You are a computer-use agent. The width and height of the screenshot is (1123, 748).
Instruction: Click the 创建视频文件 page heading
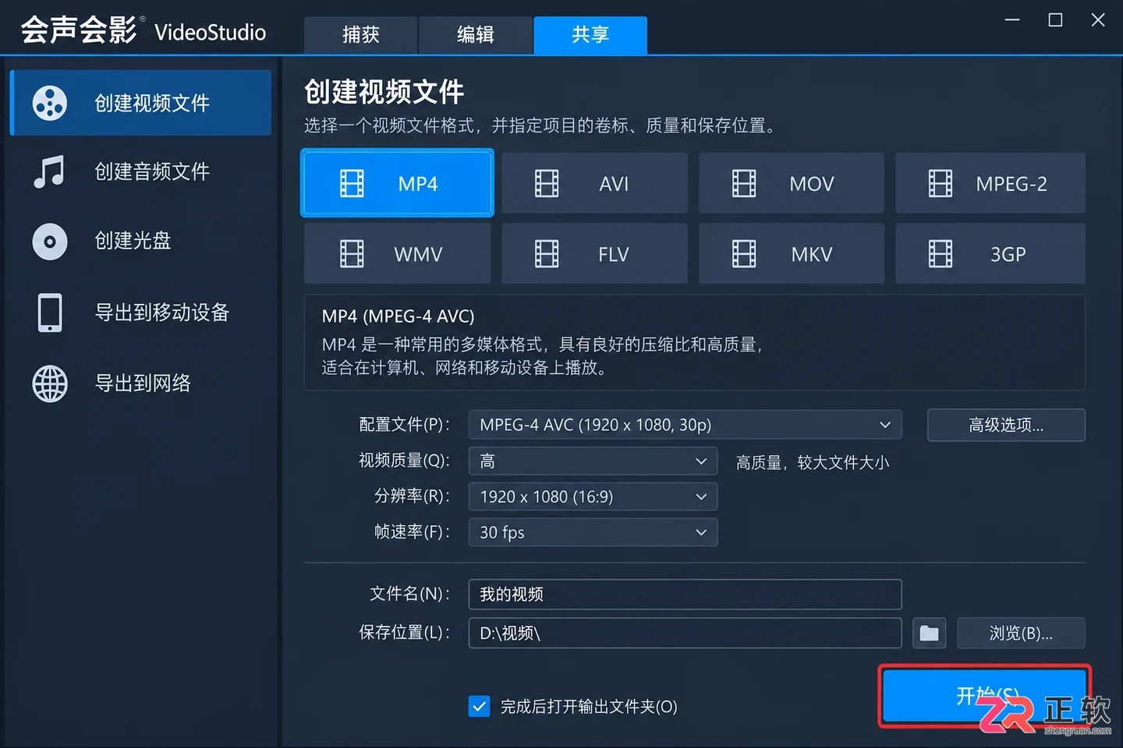pyautogui.click(x=384, y=92)
